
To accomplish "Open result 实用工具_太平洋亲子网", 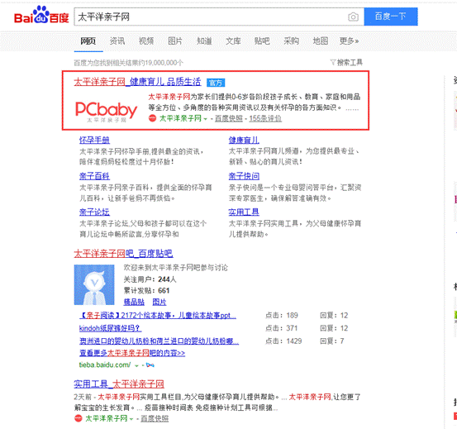I will click(x=119, y=384).
